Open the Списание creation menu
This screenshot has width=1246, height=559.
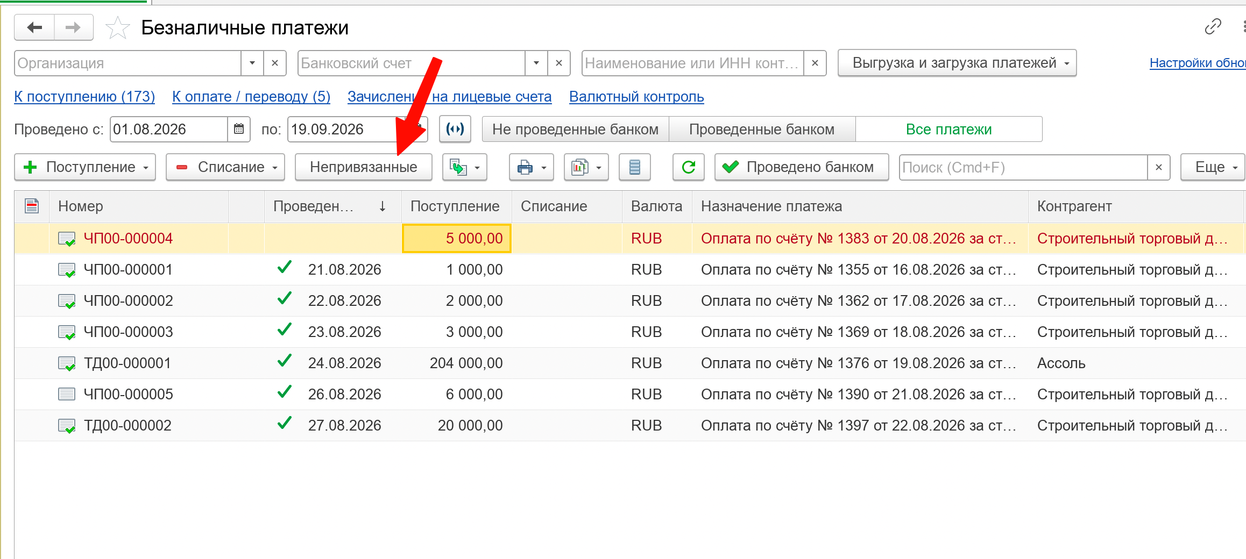point(225,168)
